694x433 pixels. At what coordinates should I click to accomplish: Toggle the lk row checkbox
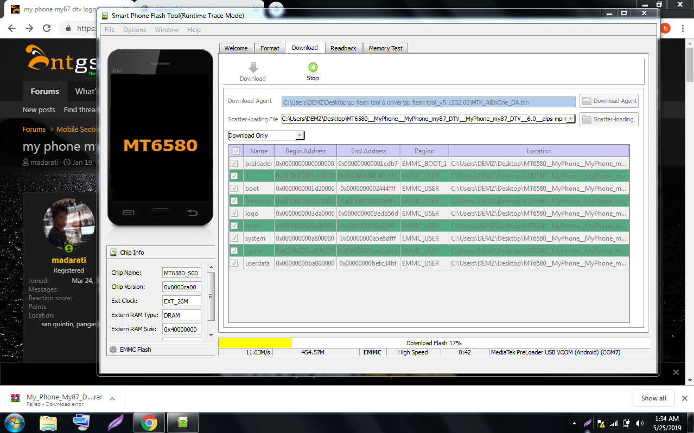(x=234, y=176)
